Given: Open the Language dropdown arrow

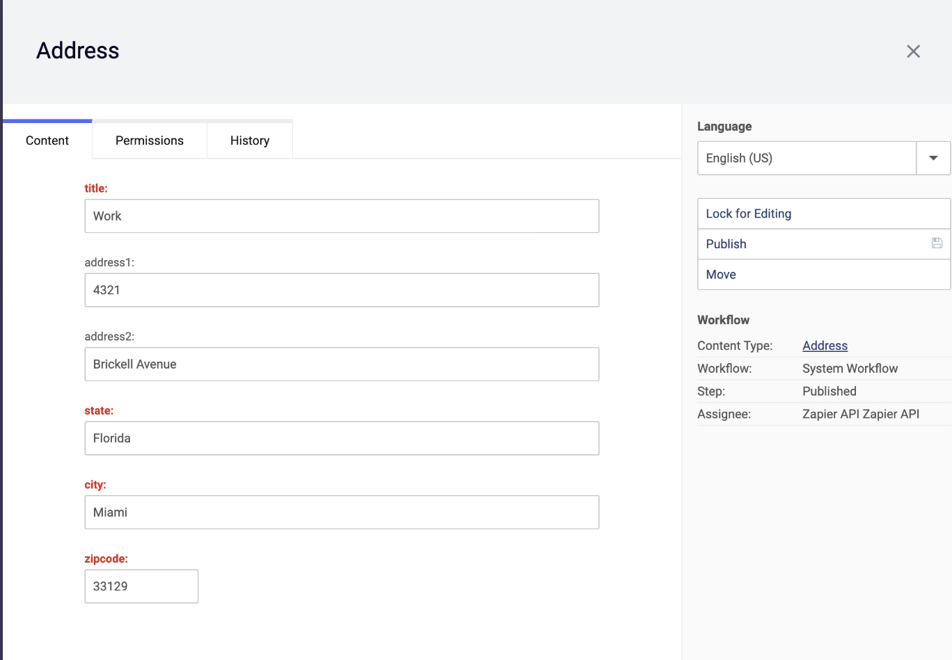Looking at the screenshot, I should coord(933,158).
